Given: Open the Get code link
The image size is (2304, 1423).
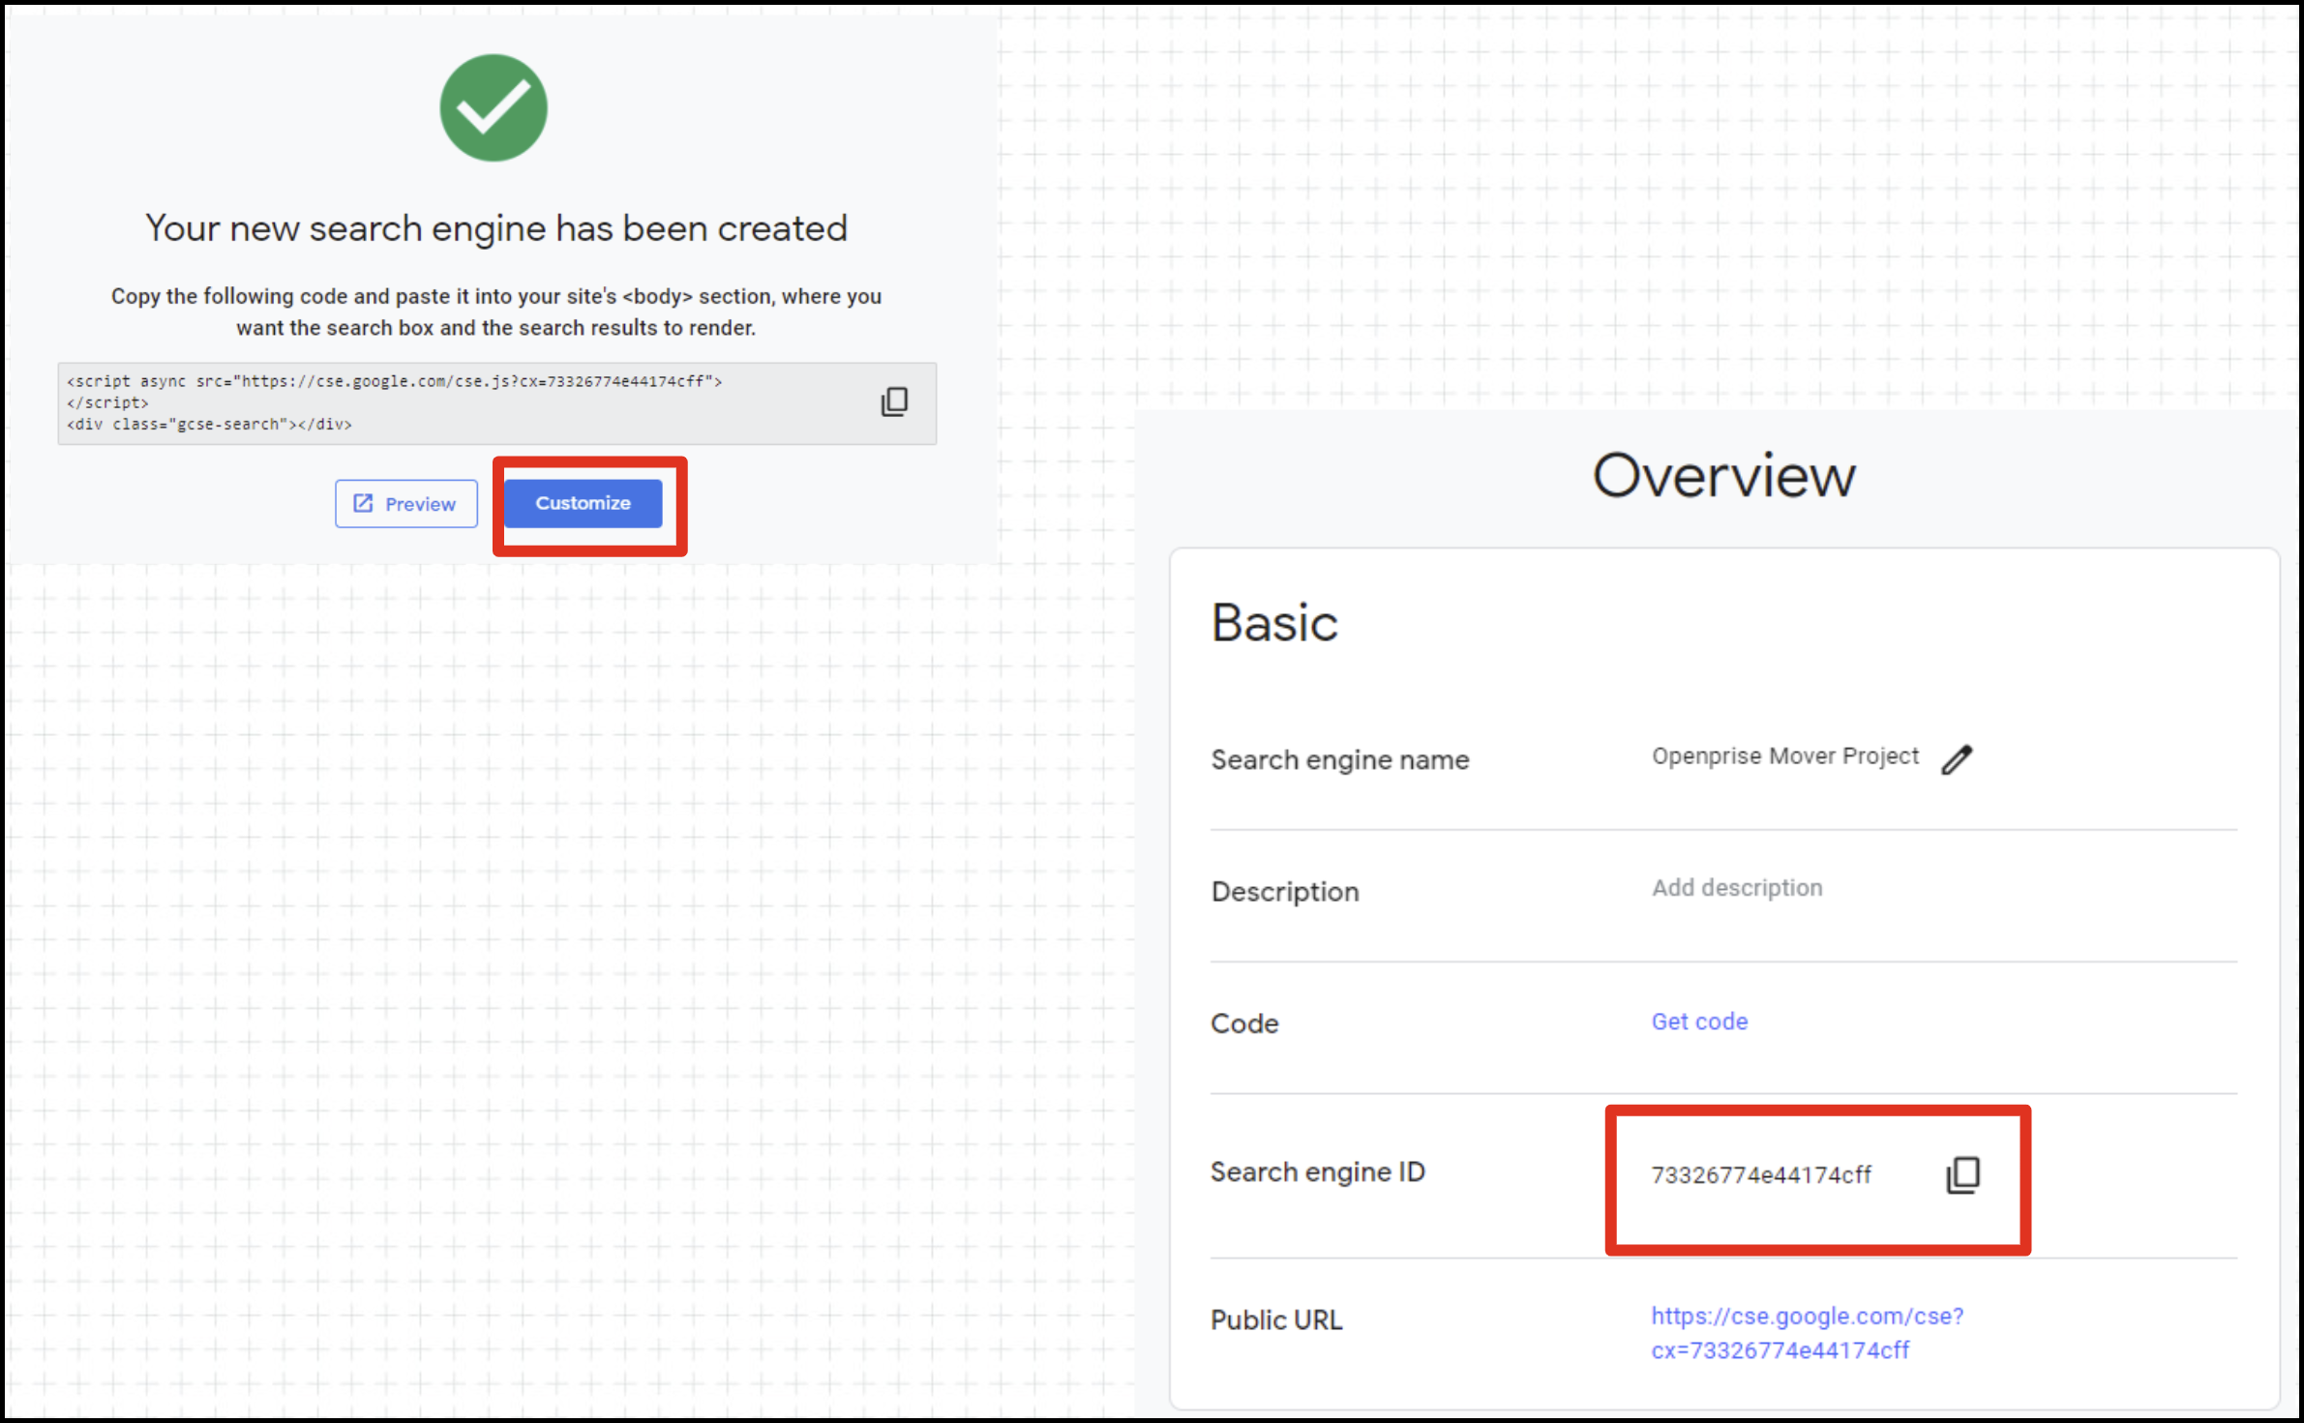Looking at the screenshot, I should (1699, 1022).
